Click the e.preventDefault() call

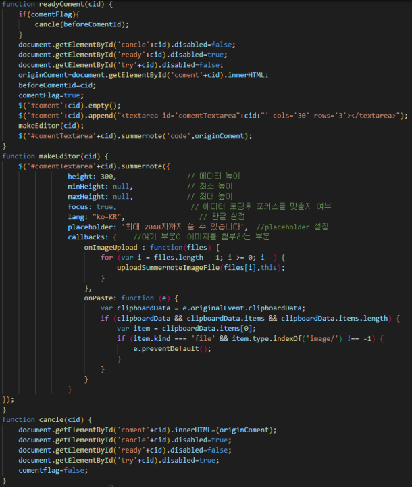click(x=172, y=349)
